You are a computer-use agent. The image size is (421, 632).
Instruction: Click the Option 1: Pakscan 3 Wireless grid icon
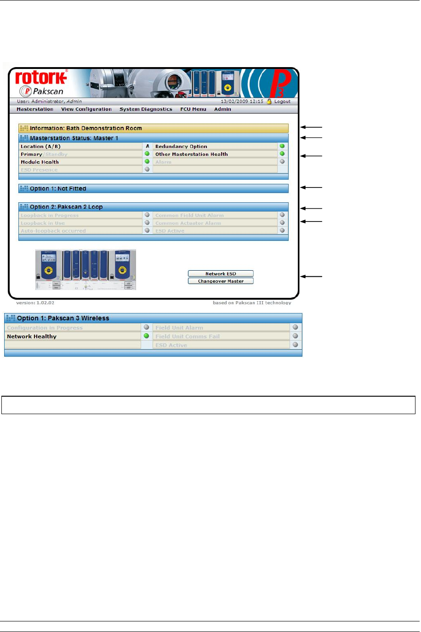pyautogui.click(x=11, y=318)
